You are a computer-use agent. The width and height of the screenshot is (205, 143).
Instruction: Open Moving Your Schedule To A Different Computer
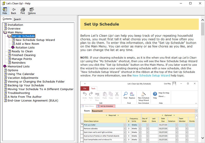click(40, 89)
